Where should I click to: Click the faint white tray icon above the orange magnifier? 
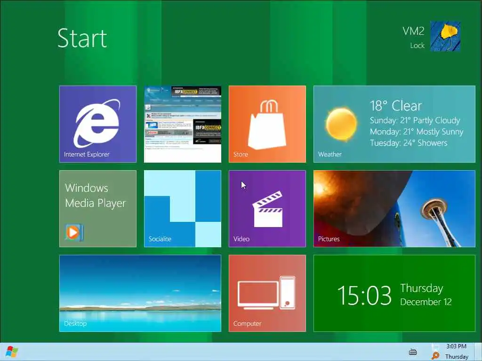(435, 347)
